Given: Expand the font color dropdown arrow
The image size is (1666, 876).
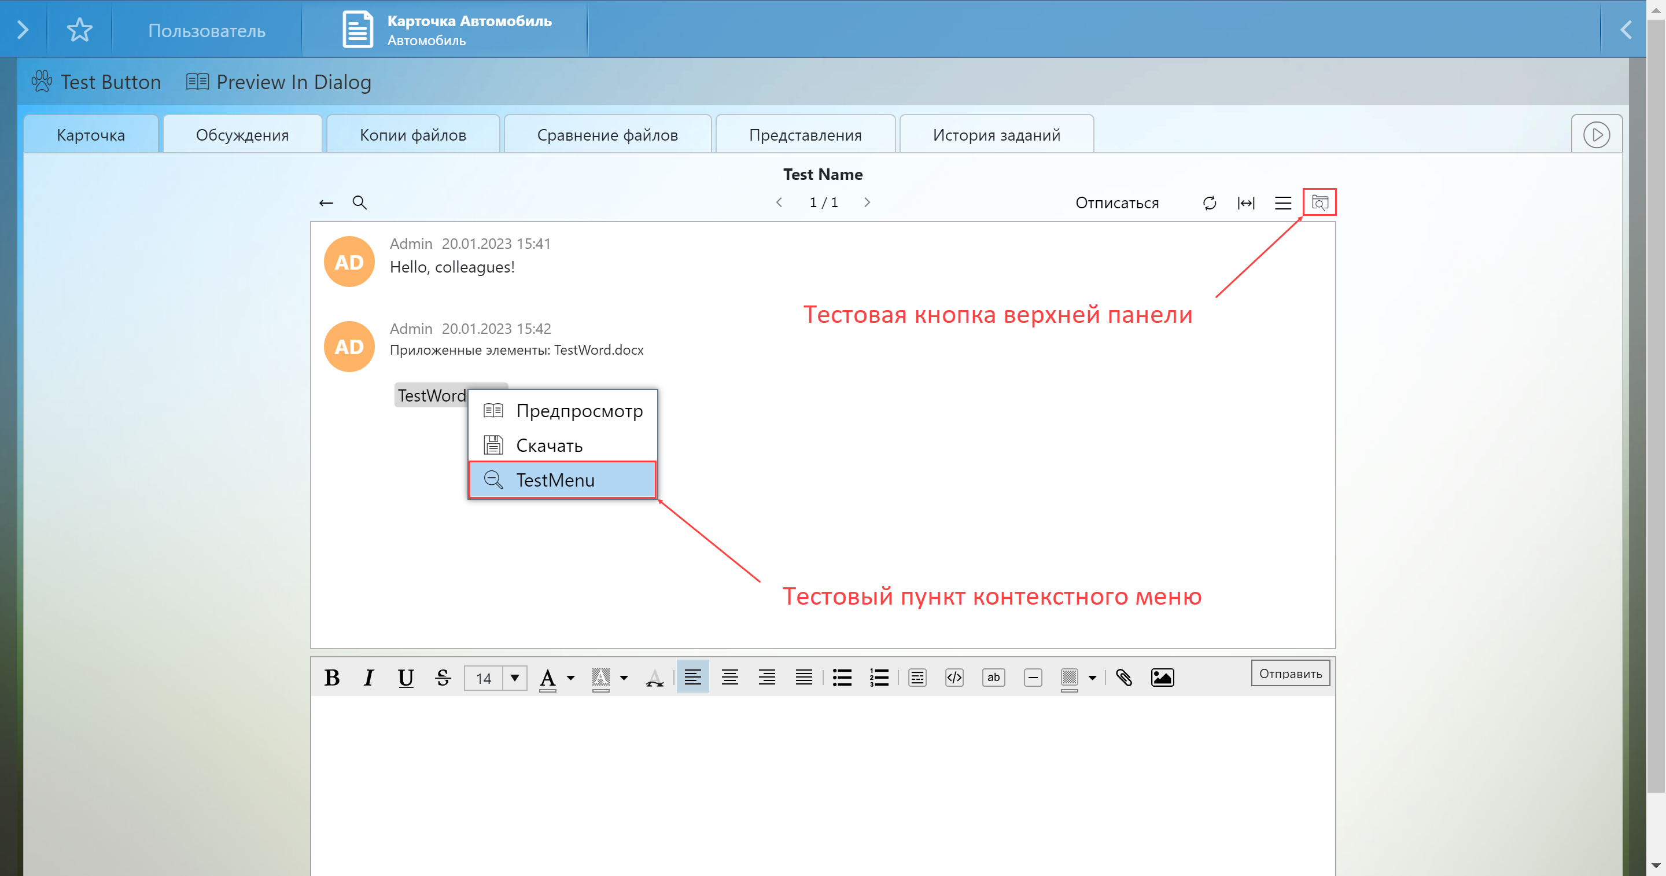Looking at the screenshot, I should [x=570, y=678].
